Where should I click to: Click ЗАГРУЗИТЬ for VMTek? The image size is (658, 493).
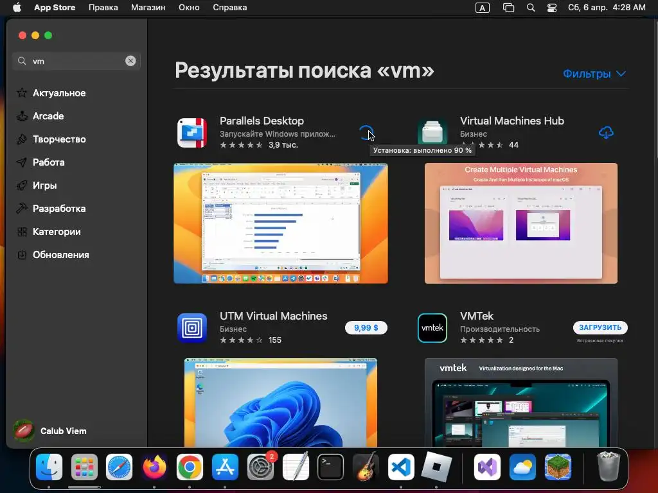click(x=600, y=327)
